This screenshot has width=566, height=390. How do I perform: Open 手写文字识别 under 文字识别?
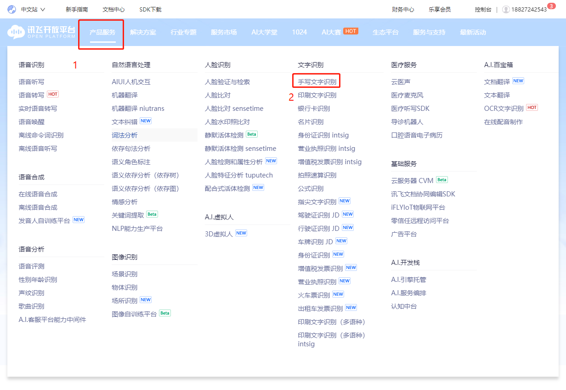316,80
